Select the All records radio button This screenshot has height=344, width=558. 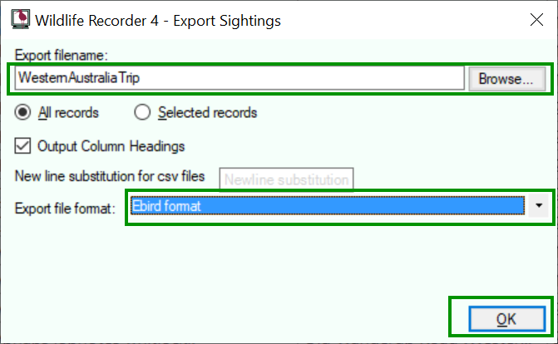(x=22, y=112)
